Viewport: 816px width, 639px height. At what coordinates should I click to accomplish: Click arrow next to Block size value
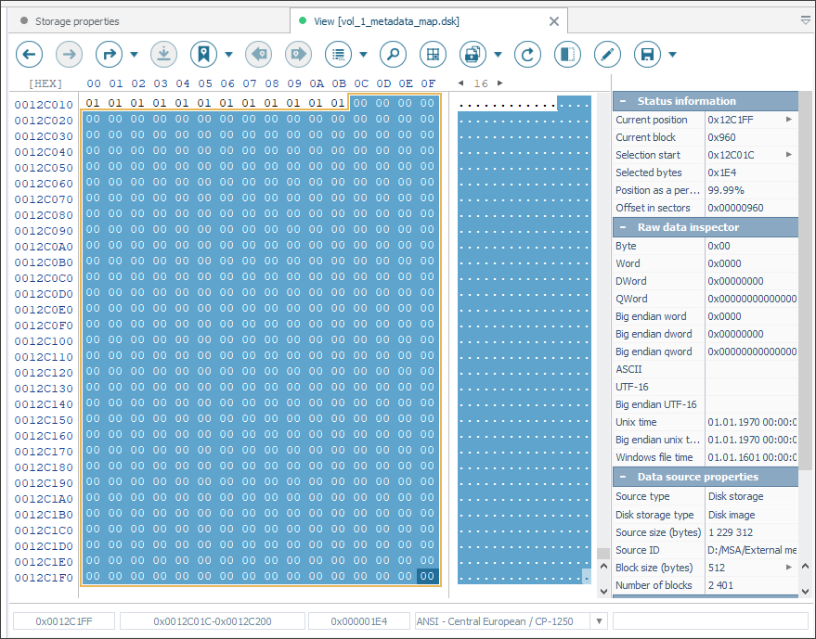coord(789,568)
